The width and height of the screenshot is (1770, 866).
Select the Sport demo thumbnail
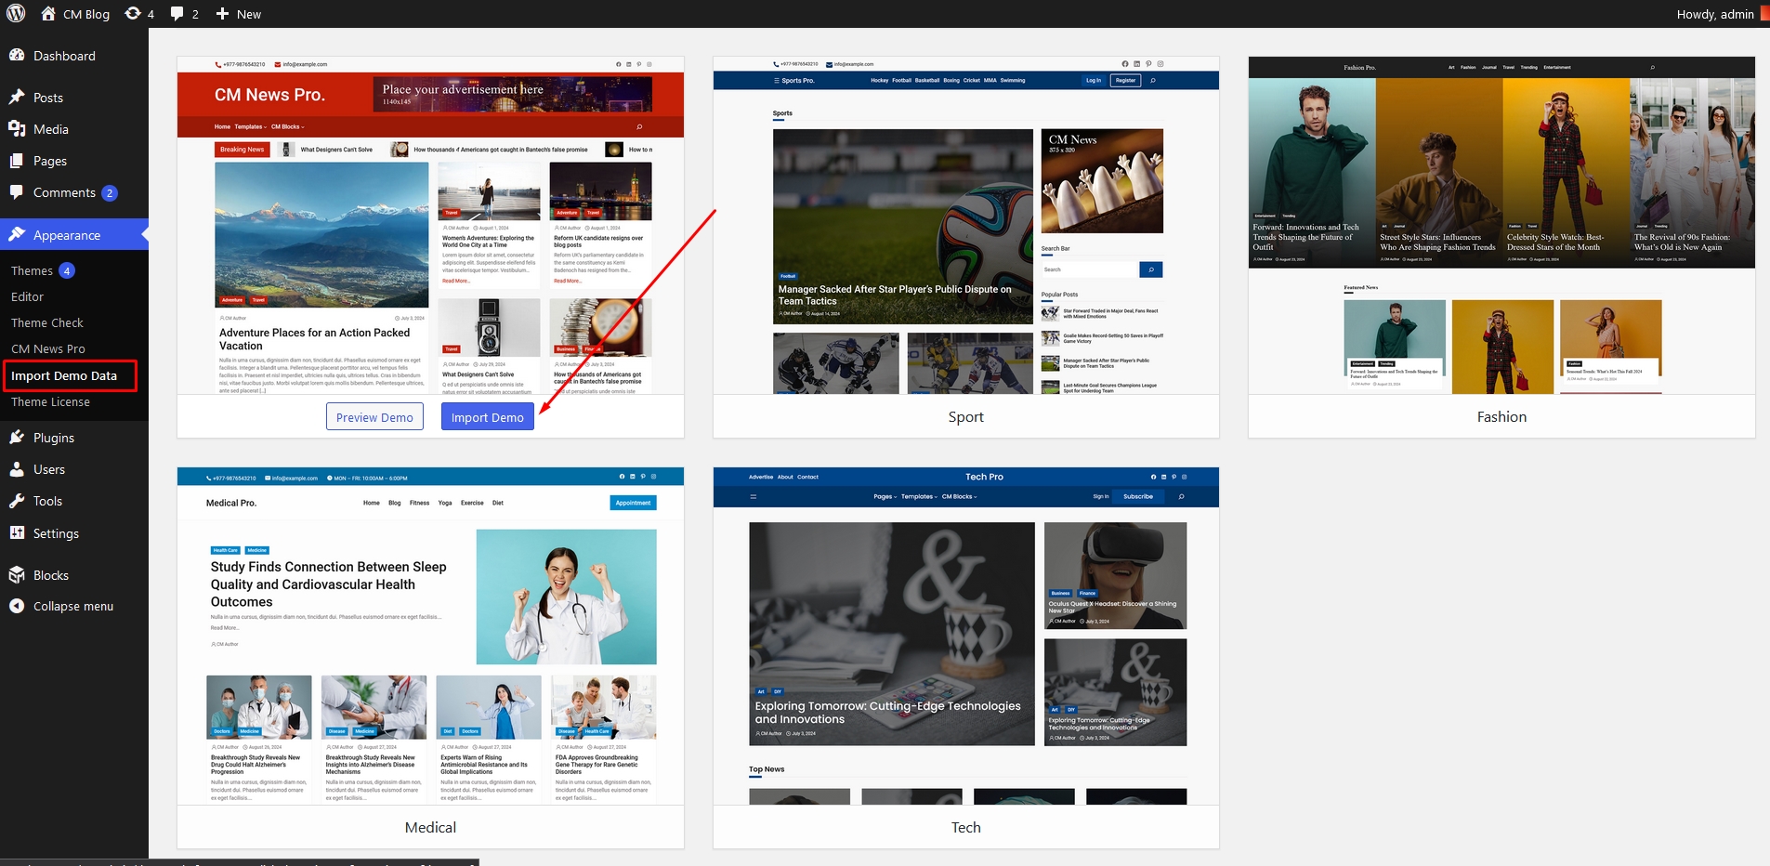(x=966, y=226)
